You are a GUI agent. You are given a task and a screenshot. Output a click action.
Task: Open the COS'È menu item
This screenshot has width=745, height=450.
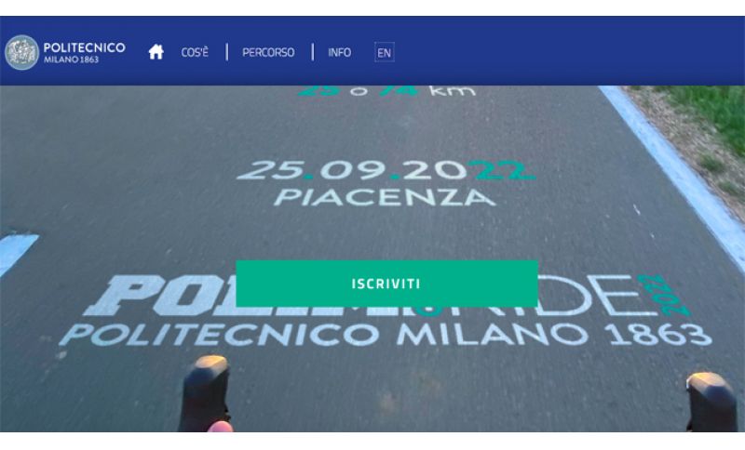[195, 52]
